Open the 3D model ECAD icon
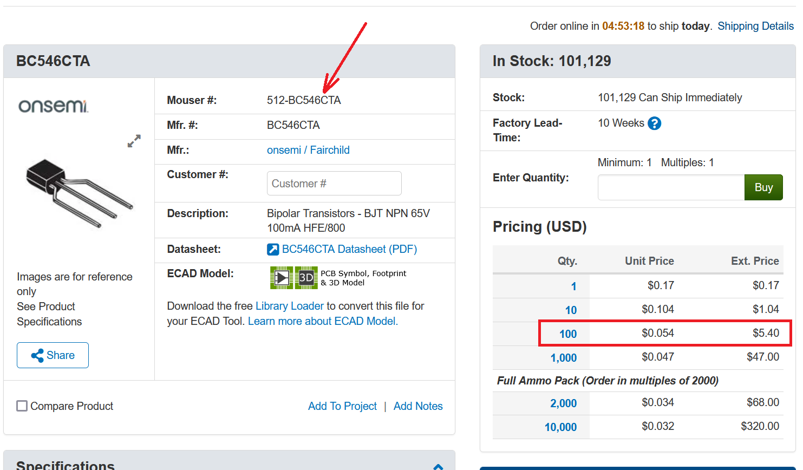803x470 pixels. coord(306,278)
